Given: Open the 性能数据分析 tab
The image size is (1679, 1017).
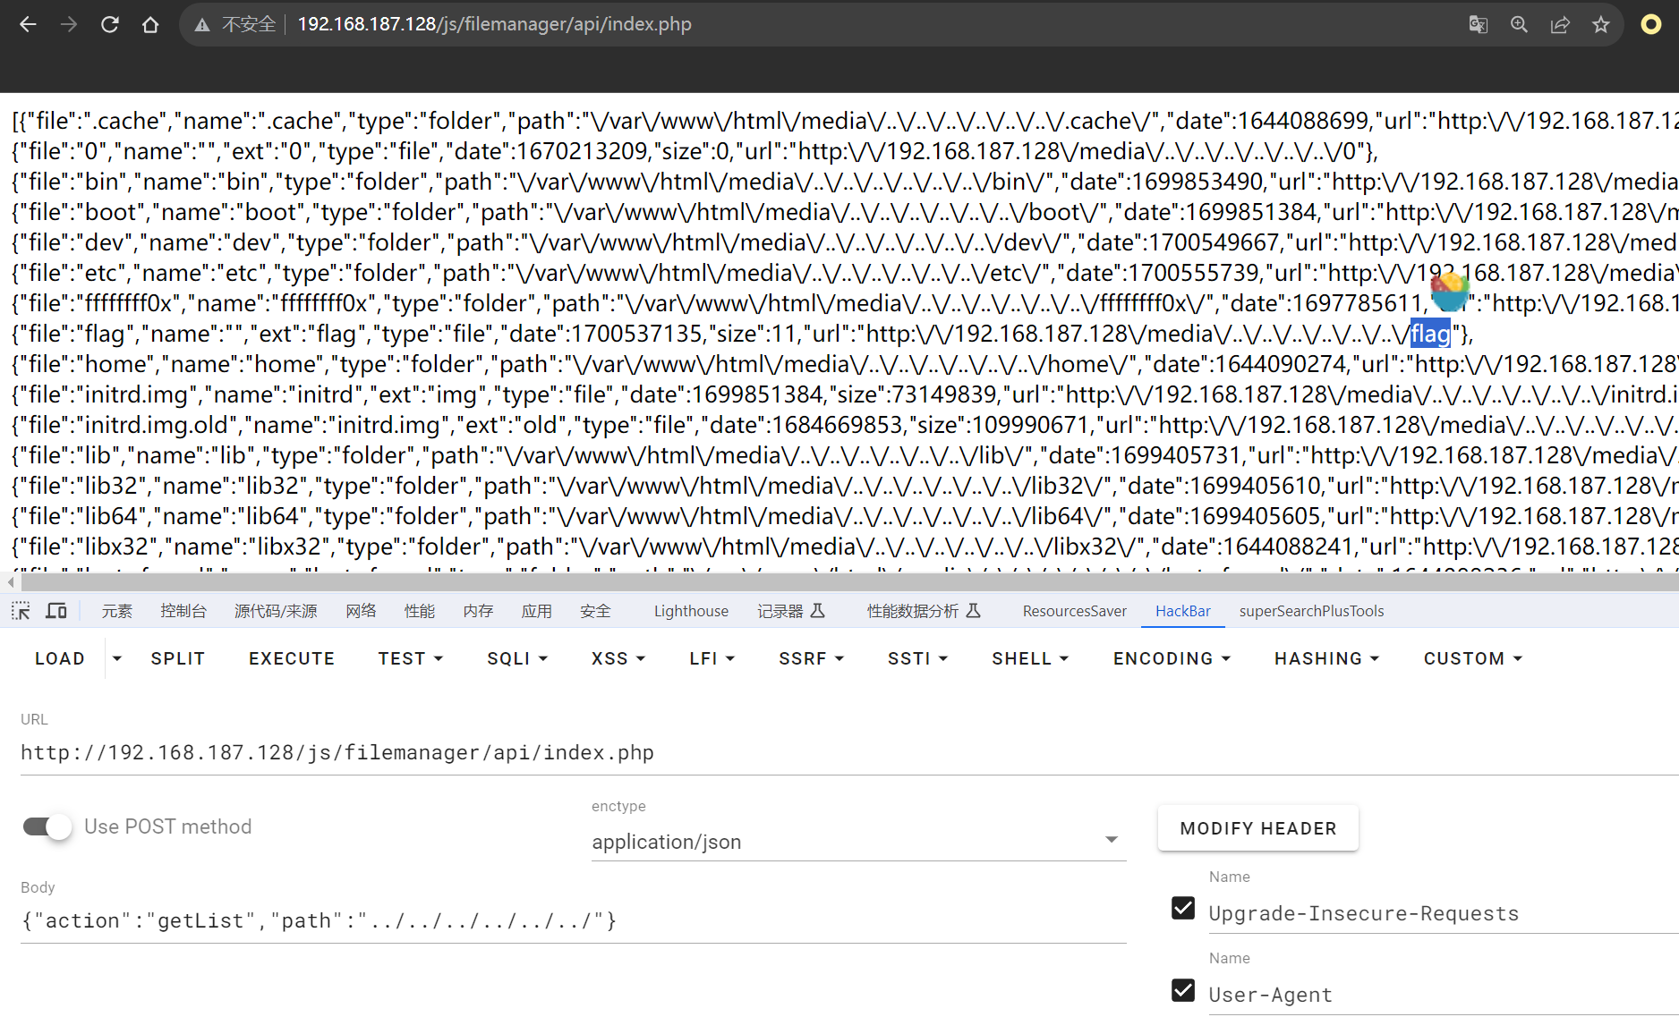Looking at the screenshot, I should (x=925, y=611).
